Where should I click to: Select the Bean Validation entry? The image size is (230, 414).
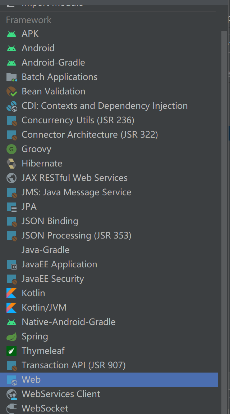coord(109,92)
